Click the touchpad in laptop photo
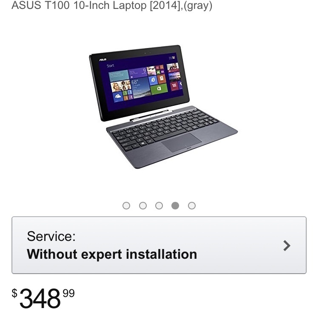The image size is (319, 314). (182, 142)
